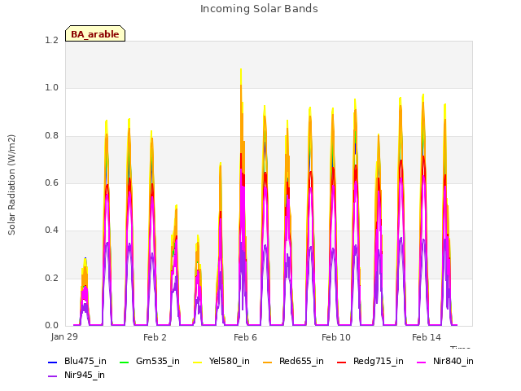Click the BA_arable site label

click(x=95, y=34)
